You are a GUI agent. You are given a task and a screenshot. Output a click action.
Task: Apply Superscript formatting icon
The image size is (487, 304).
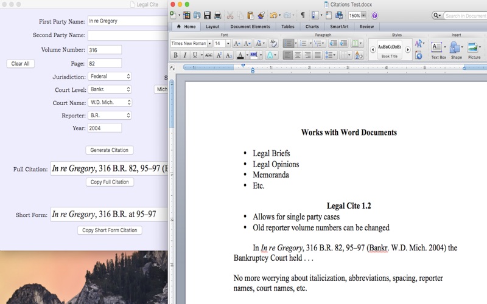(219, 55)
